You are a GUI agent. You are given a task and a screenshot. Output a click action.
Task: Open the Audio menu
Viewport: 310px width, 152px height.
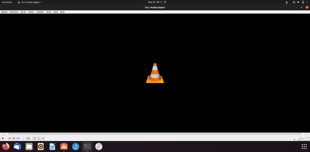coord(23,12)
